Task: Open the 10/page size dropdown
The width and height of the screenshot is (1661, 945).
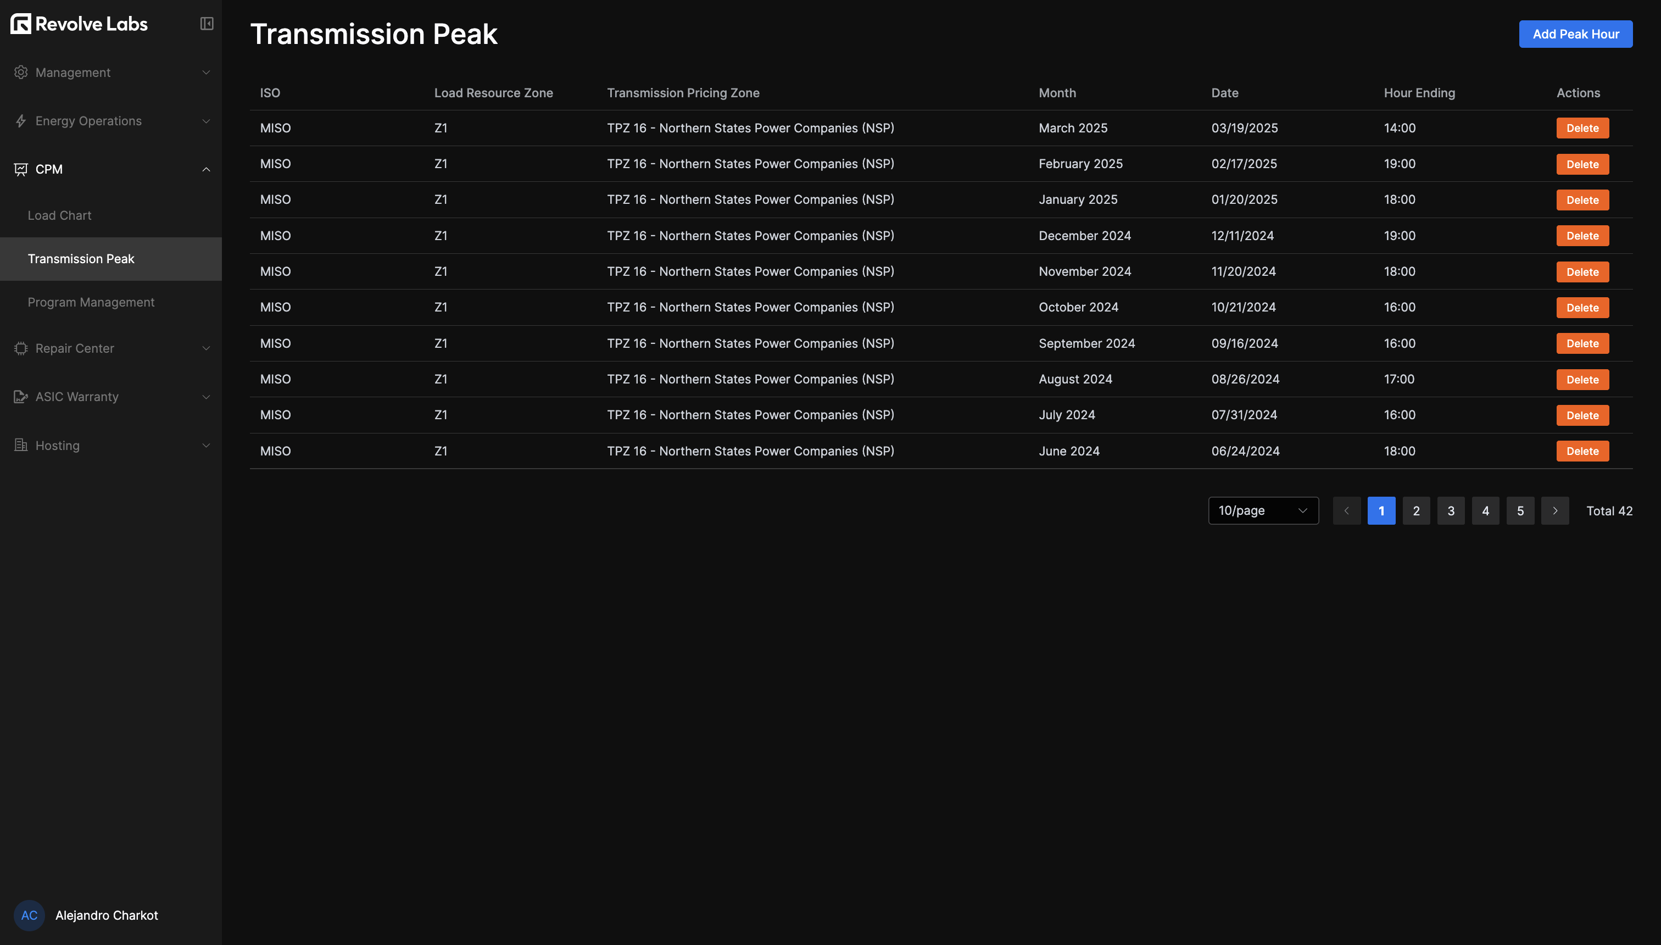Action: (1263, 511)
